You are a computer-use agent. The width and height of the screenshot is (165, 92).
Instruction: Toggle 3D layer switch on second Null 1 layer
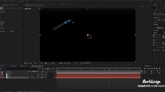[x=38, y=76]
